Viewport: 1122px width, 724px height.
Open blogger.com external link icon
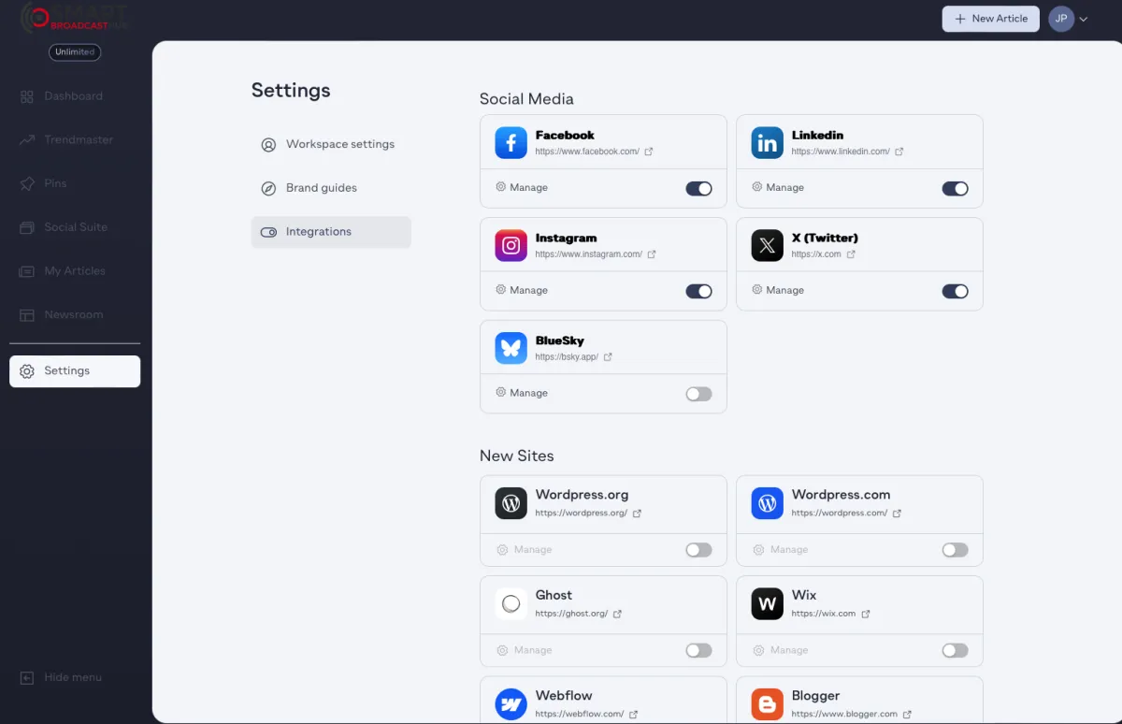coord(907,715)
